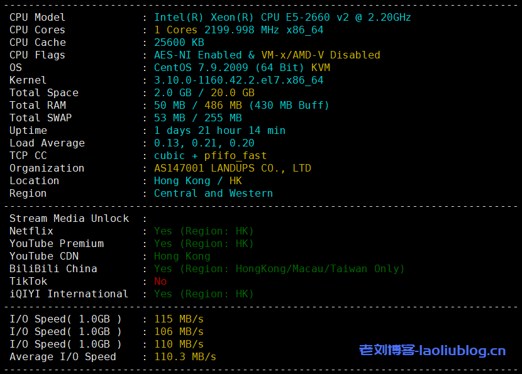Screen dimensions: 522x374
Task: Click the CPU Cores value line
Action: [x=238, y=30]
